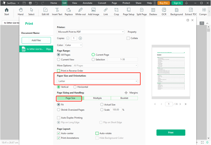Open the SwifDoo app menu arrow
This screenshot has width=211, height=145.
(18, 3)
